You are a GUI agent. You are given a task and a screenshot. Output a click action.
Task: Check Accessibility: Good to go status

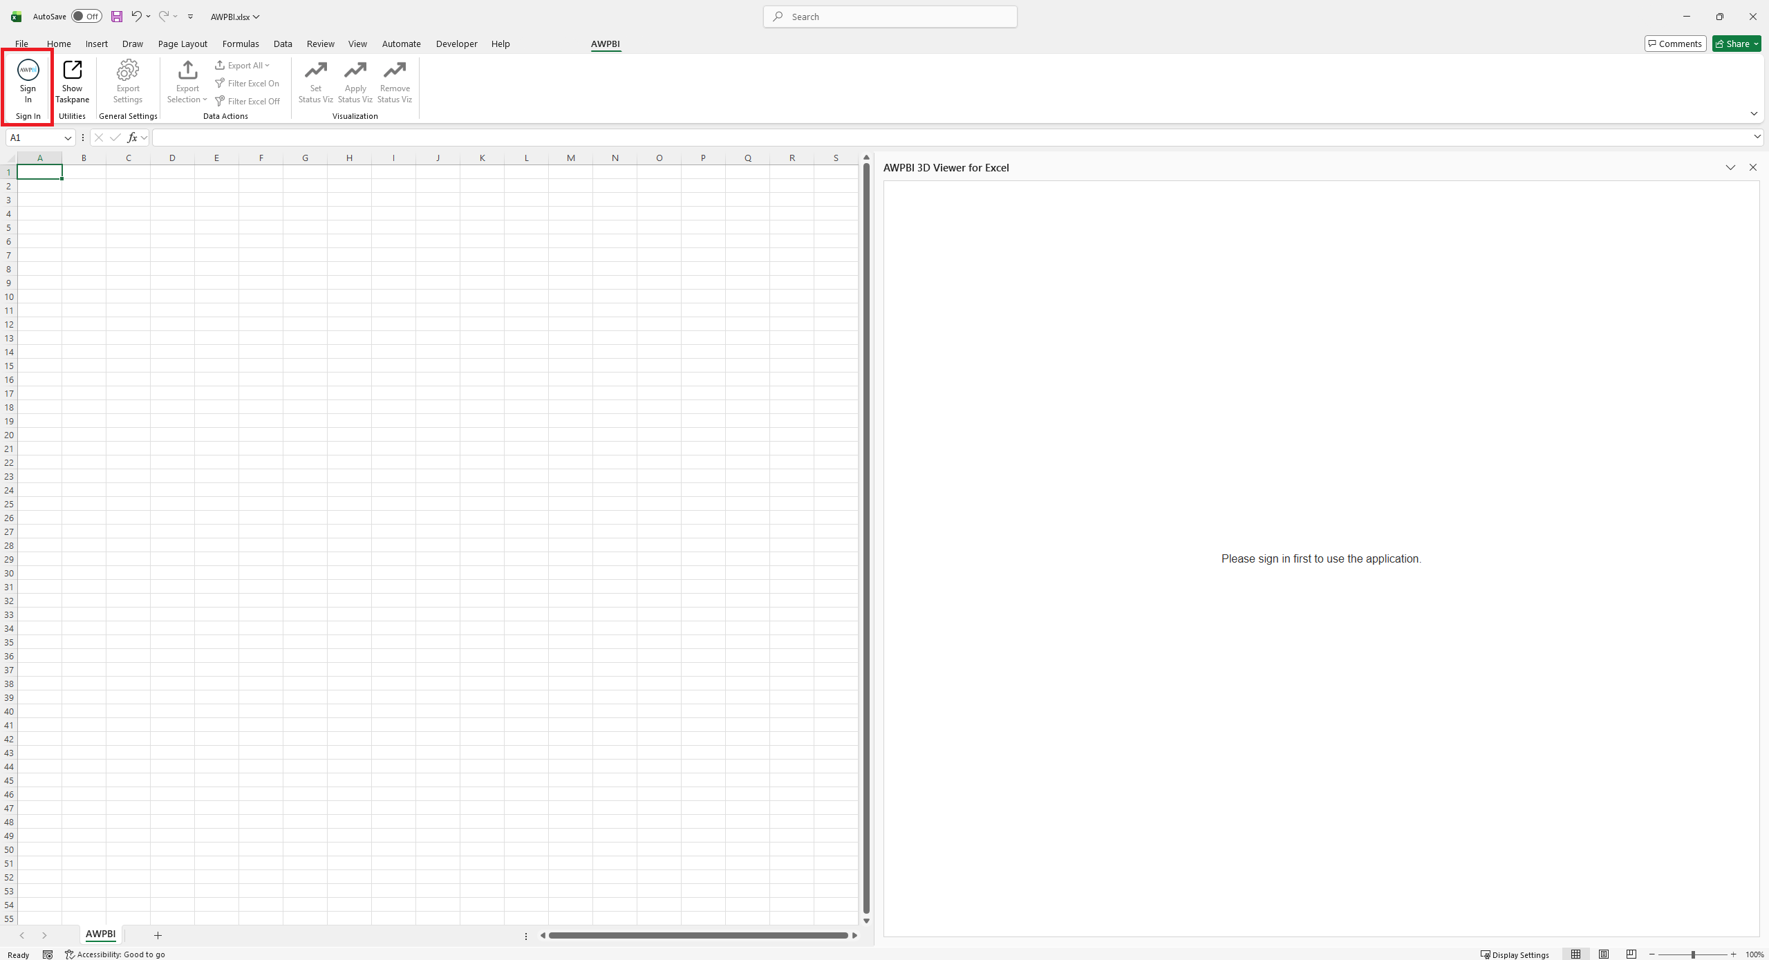pyautogui.click(x=115, y=954)
